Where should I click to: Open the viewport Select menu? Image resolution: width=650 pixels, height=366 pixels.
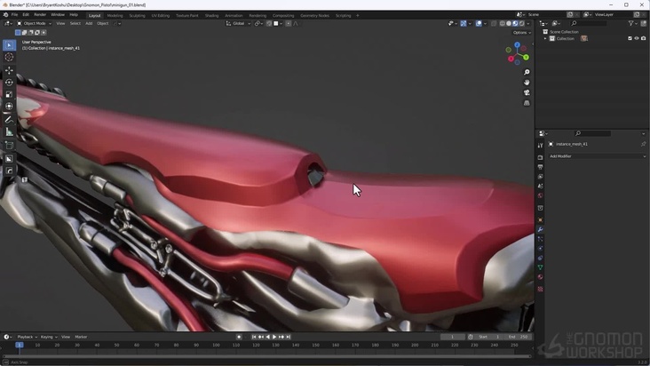click(75, 24)
